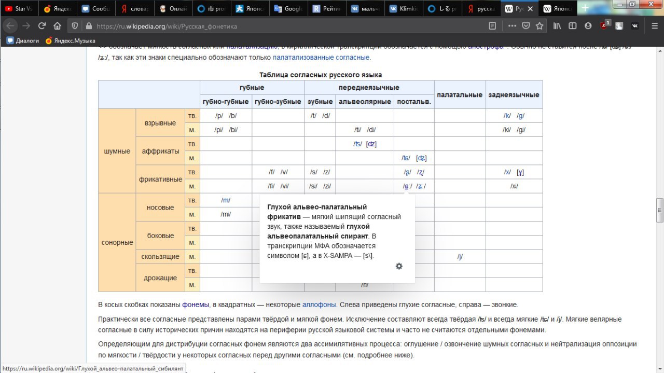Screen dimensions: 664x373
Task: Open the Firefox hamburger menu
Action: 654,26
